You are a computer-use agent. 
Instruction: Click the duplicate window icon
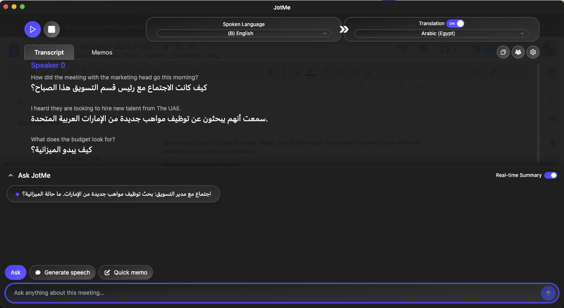coord(503,52)
